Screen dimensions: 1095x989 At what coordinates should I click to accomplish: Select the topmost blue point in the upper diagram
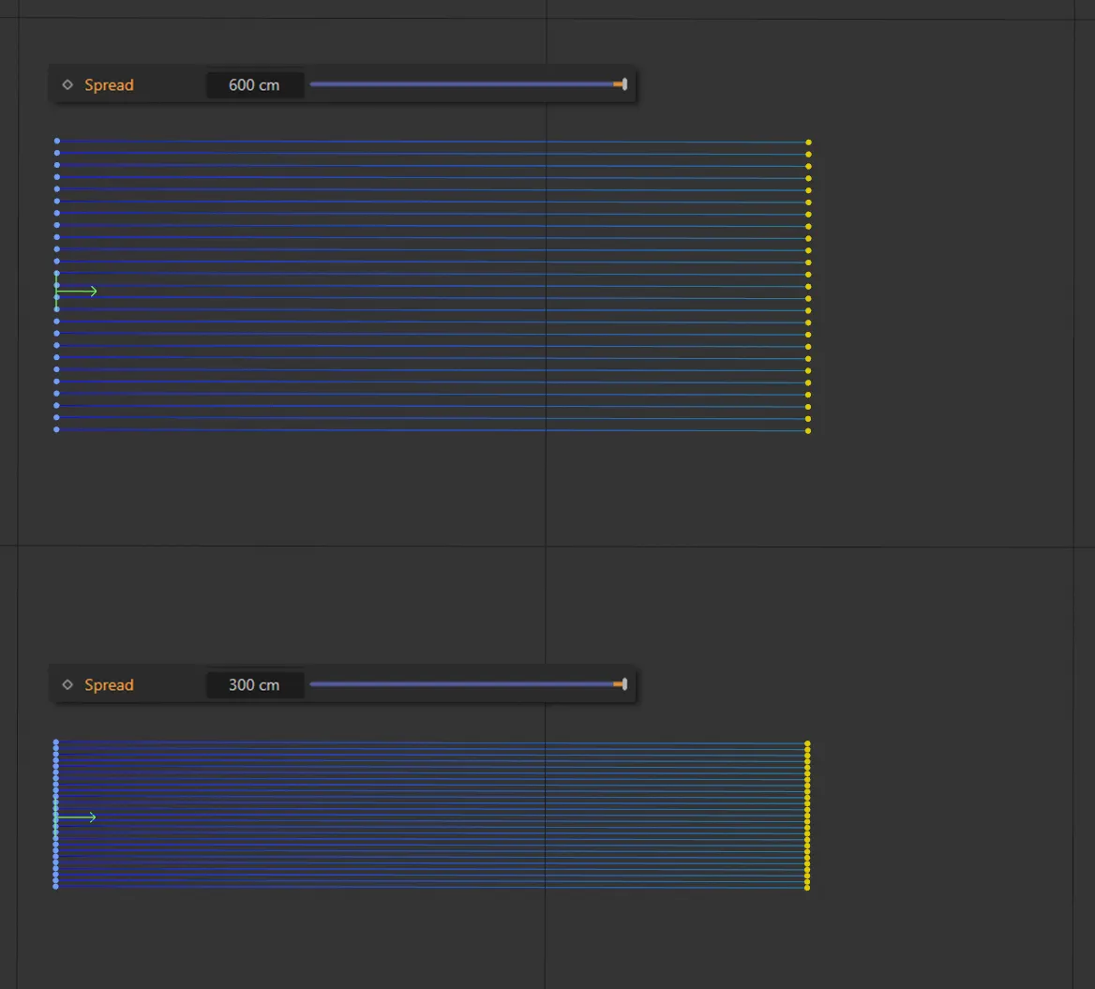coord(57,141)
